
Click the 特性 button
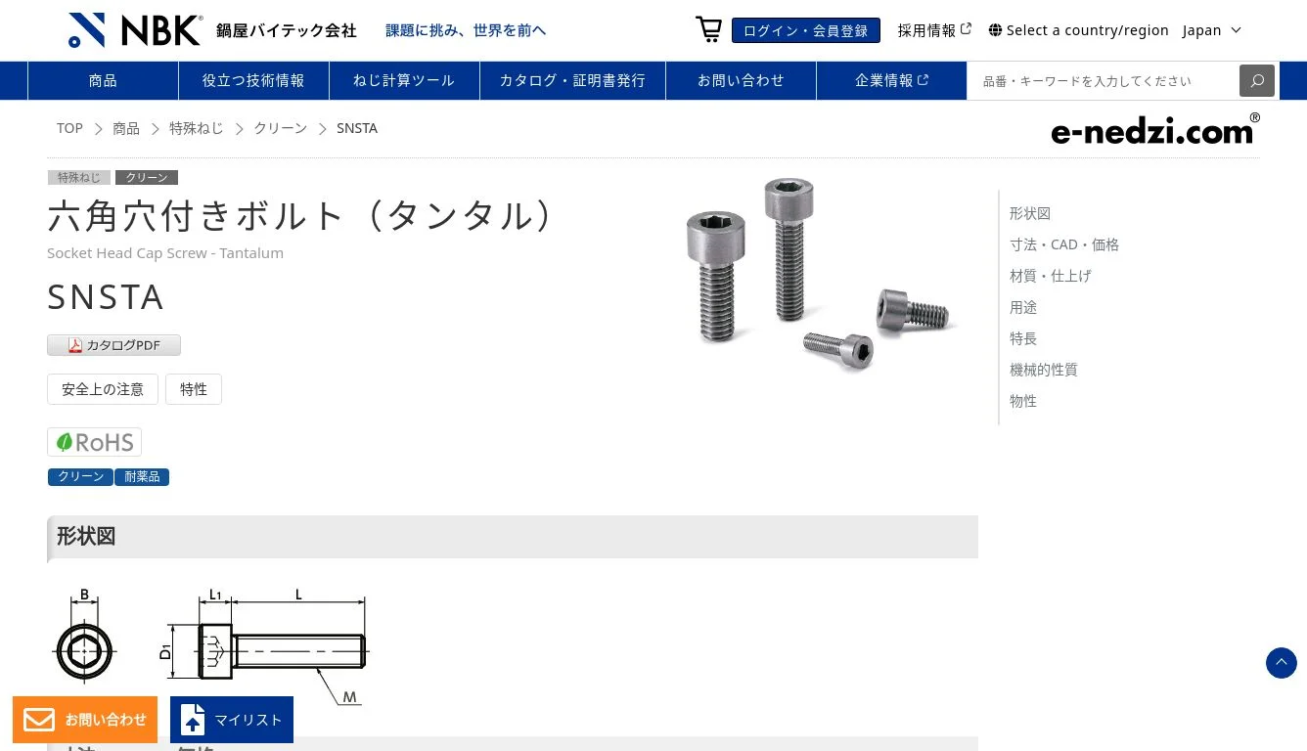(x=194, y=389)
